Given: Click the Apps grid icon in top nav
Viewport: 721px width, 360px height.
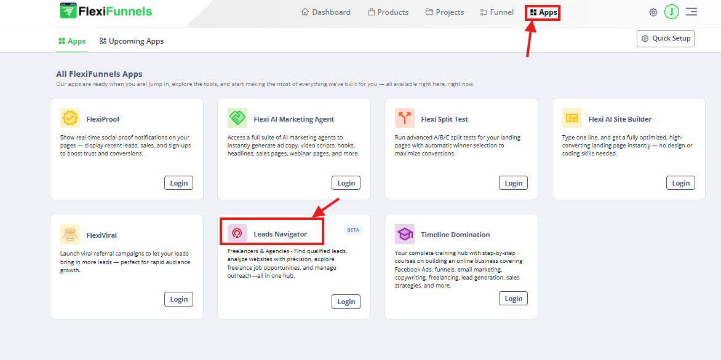Looking at the screenshot, I should click(x=533, y=12).
